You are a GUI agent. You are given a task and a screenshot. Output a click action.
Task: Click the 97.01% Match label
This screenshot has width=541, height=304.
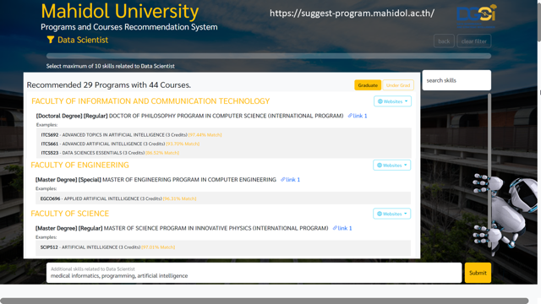(x=158, y=247)
